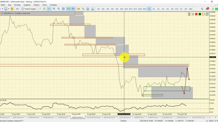Expand the chart template dropdown arrow
This screenshot has height=122, width=218.
coord(9,9)
